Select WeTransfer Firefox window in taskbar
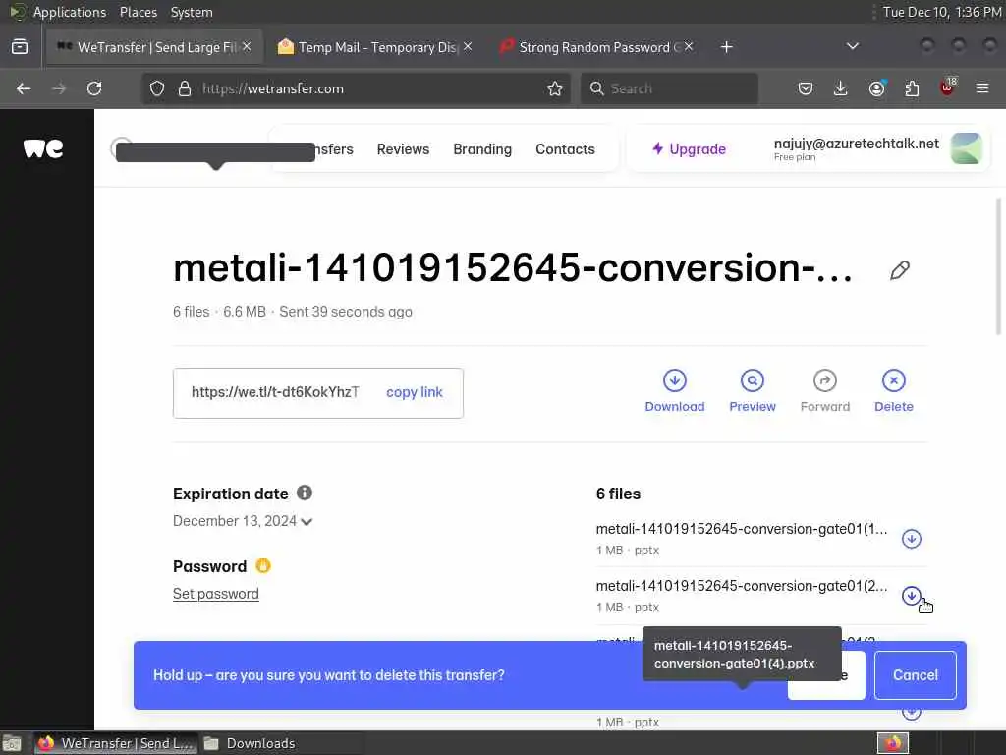The height and width of the screenshot is (755, 1006). point(116,743)
